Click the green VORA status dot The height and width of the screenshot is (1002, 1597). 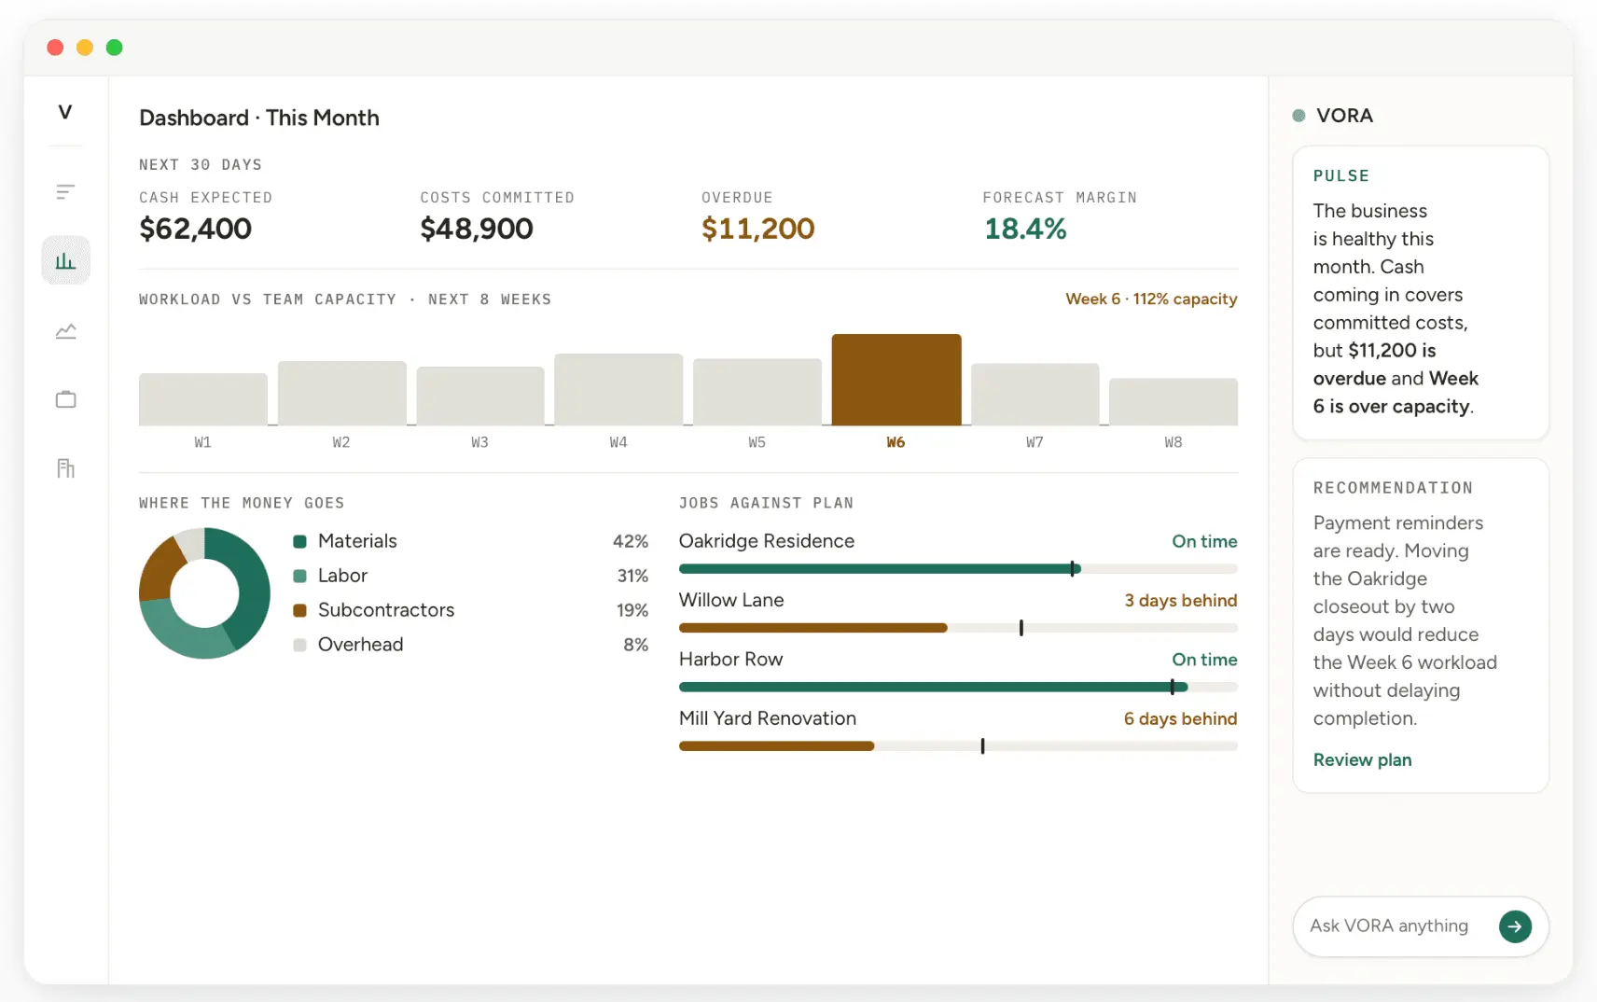pos(1298,116)
